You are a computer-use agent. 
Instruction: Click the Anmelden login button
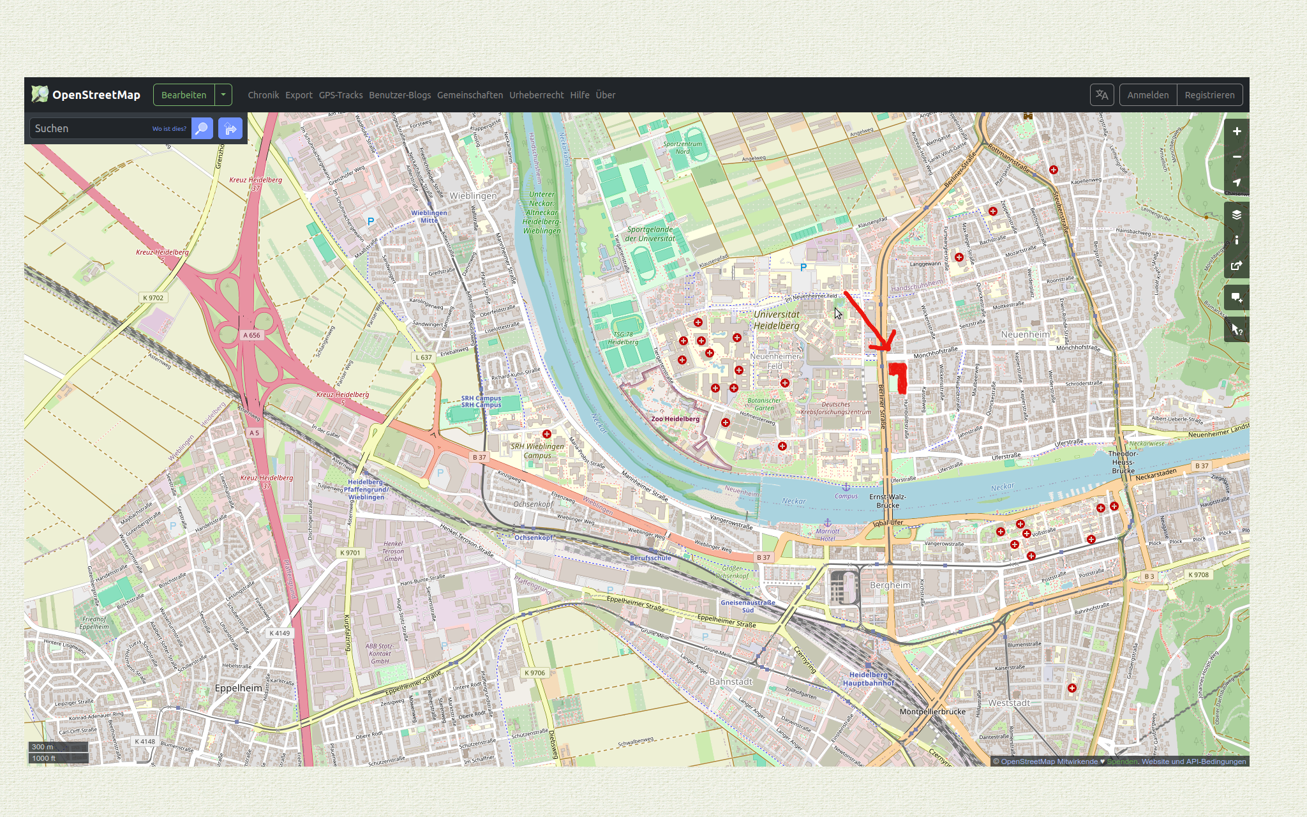[1148, 95]
